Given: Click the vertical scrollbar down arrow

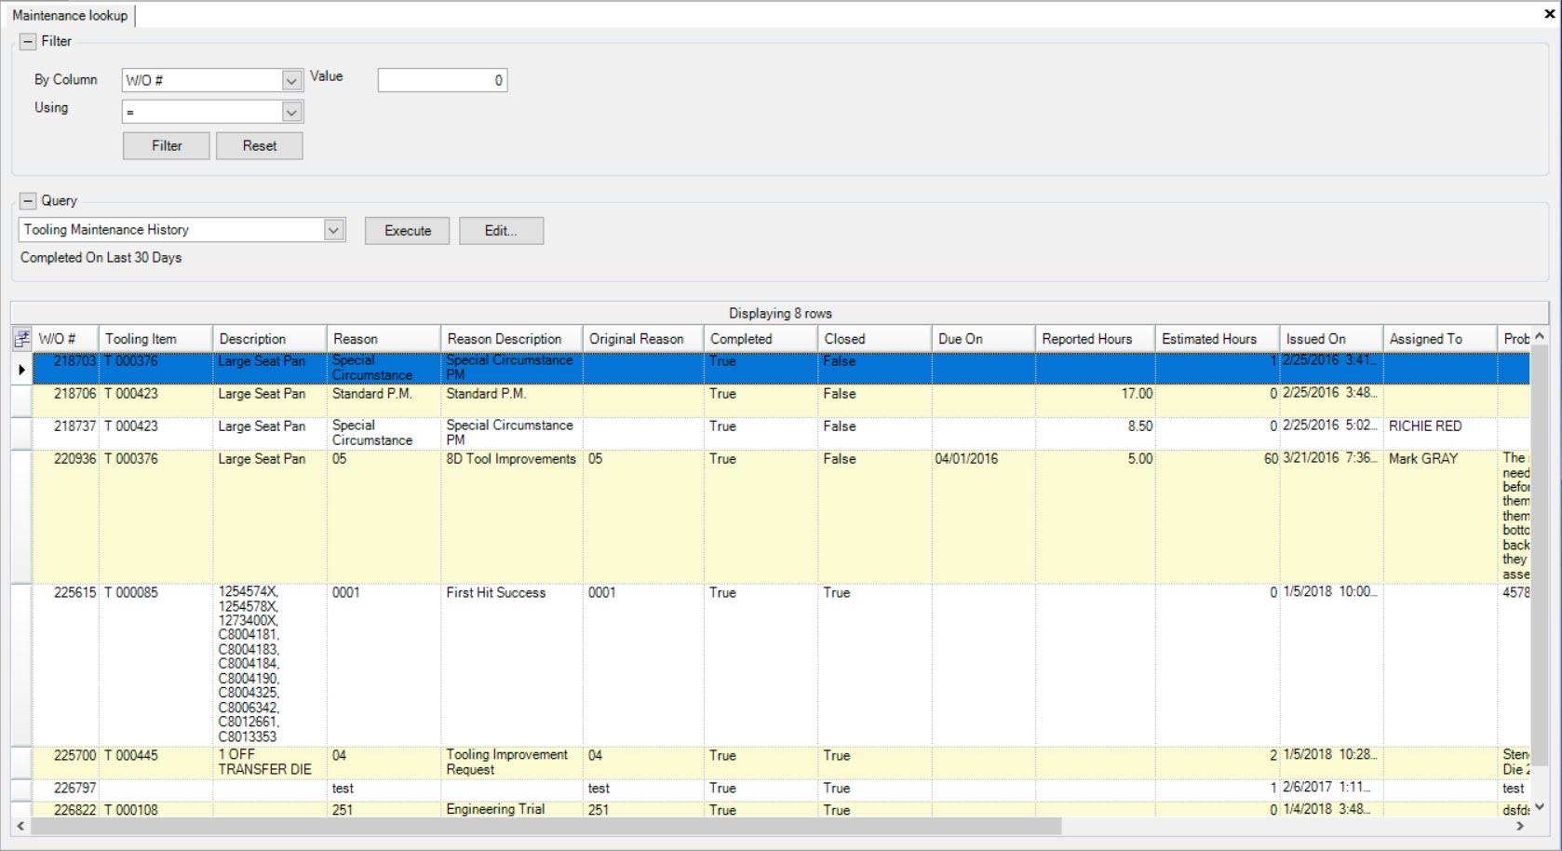Looking at the screenshot, I should tap(1540, 807).
